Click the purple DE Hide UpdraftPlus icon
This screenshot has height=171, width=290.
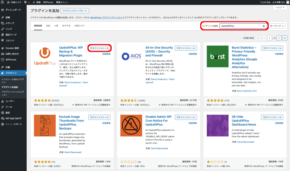point(217,126)
